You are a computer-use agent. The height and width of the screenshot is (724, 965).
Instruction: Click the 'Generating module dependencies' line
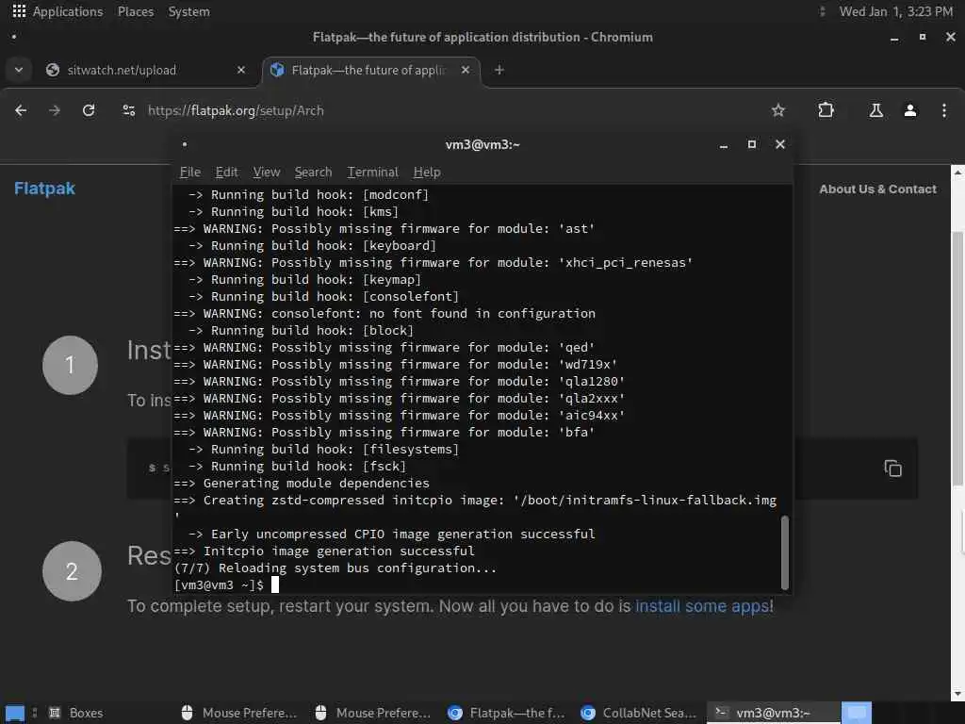click(302, 484)
